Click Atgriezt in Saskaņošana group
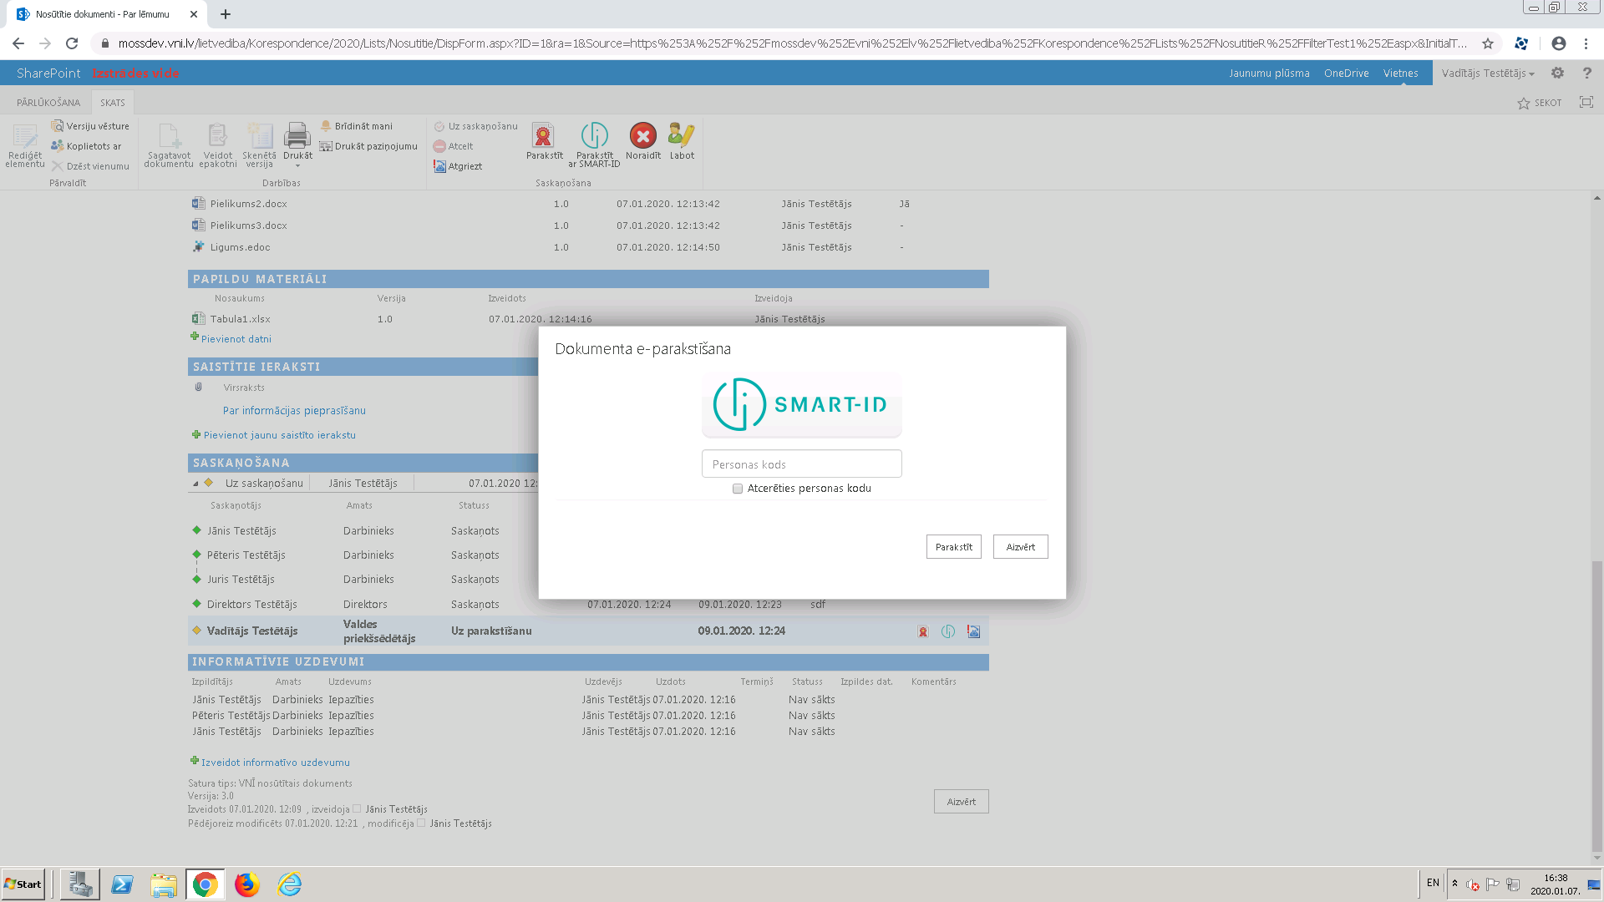1604x902 pixels. [x=458, y=166]
